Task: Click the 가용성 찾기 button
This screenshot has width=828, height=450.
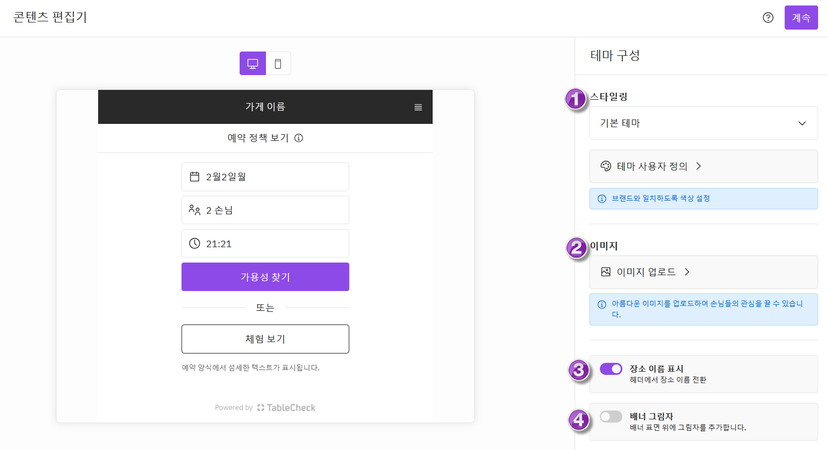Action: tap(265, 277)
